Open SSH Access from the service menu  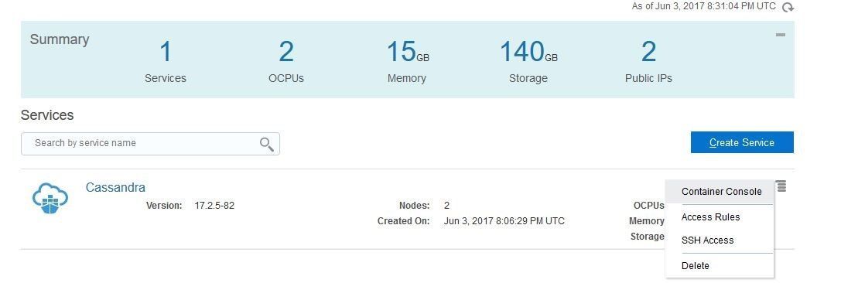707,240
